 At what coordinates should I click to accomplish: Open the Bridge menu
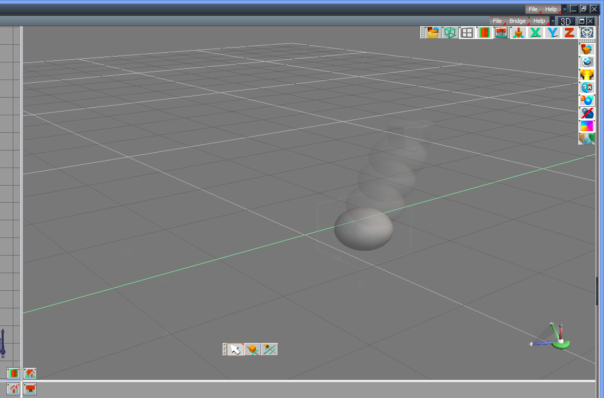point(517,21)
